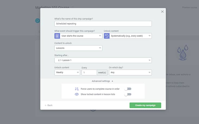
Task: Click the Every number of weeks field
Action: [89, 73]
